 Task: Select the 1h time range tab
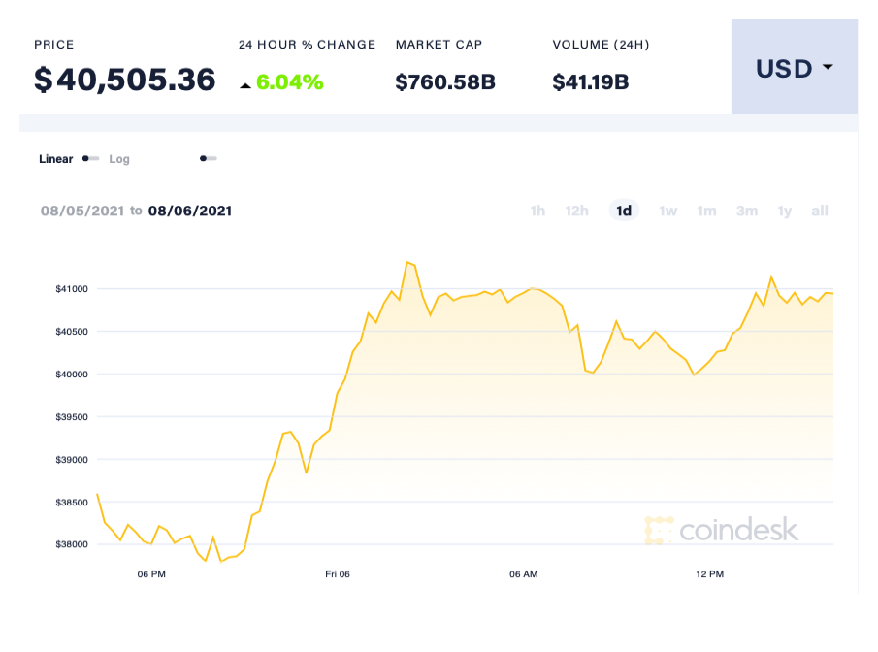click(537, 211)
